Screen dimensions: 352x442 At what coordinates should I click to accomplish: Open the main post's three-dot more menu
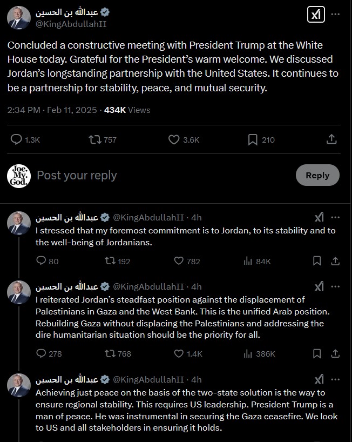[x=335, y=15]
